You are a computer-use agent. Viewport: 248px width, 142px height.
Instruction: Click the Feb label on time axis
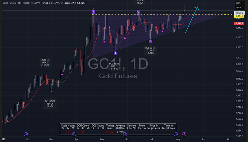click(x=28, y=139)
